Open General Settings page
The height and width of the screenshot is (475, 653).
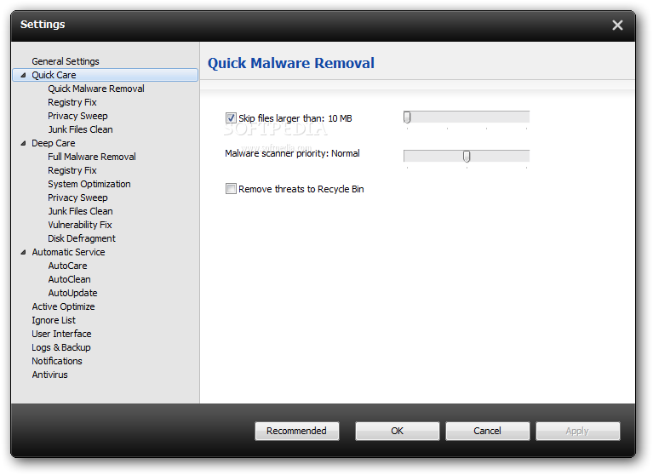coord(66,61)
